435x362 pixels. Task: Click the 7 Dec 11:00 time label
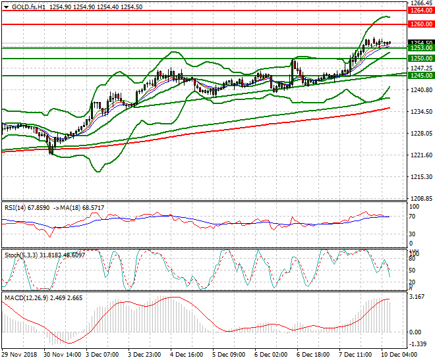click(355, 355)
